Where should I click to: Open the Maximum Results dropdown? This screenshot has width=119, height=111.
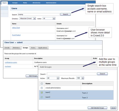coord(80,78)
